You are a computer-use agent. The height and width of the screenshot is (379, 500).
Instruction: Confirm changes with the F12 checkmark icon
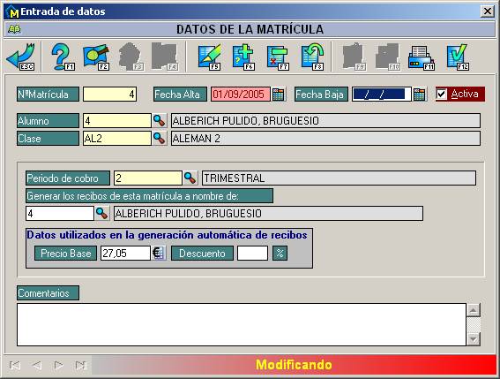point(458,57)
